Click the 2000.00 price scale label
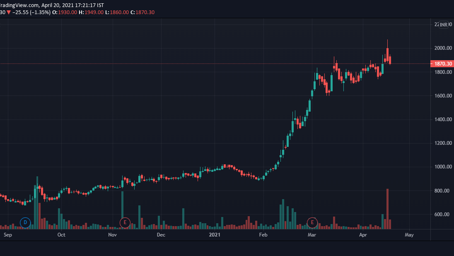Viewport: 454px width, 256px height. coord(442,48)
